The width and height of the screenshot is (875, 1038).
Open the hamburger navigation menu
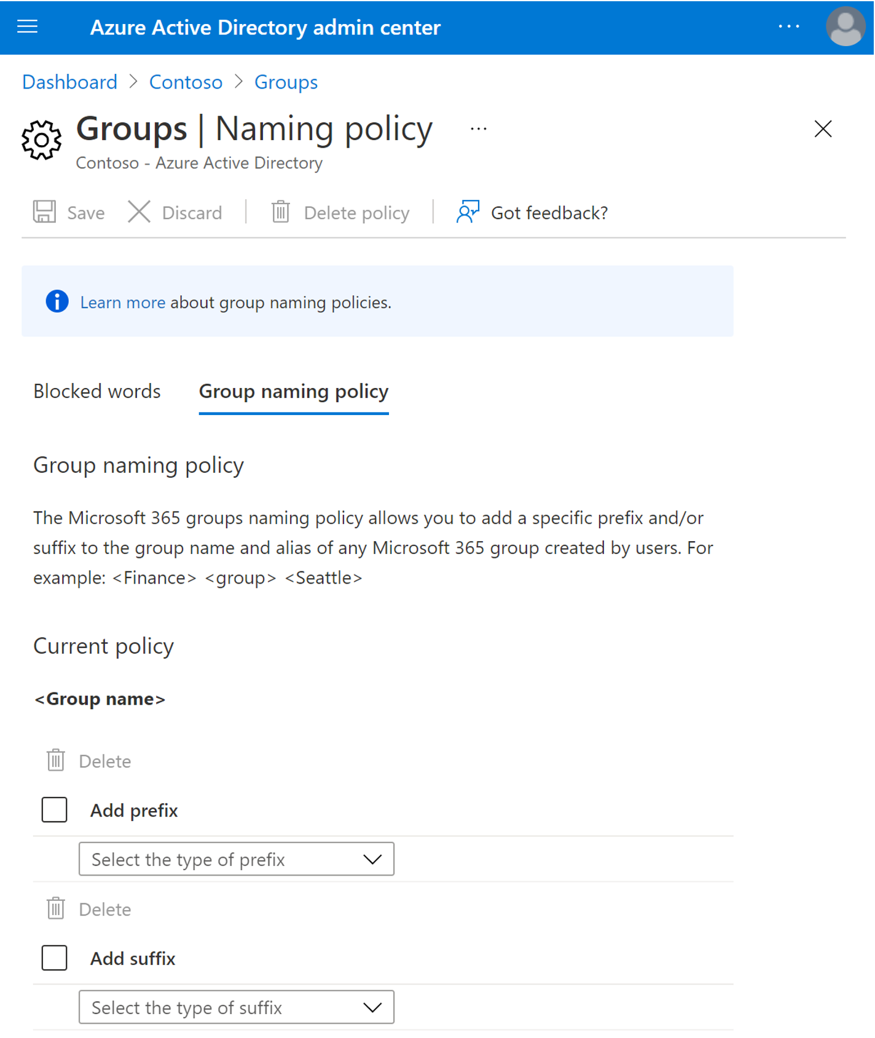point(27,26)
